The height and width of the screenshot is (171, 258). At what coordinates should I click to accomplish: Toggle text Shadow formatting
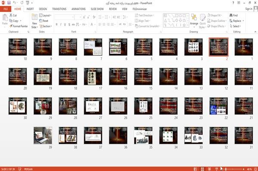pyautogui.click(x=69, y=24)
